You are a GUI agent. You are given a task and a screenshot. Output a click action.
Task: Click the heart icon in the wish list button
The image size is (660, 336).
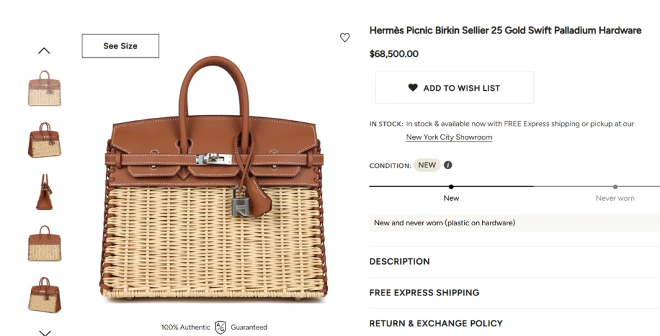pos(412,88)
